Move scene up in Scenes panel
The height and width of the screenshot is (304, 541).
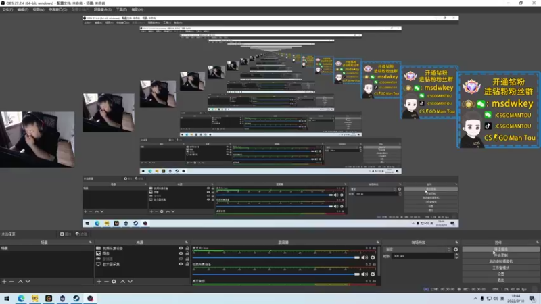20,282
